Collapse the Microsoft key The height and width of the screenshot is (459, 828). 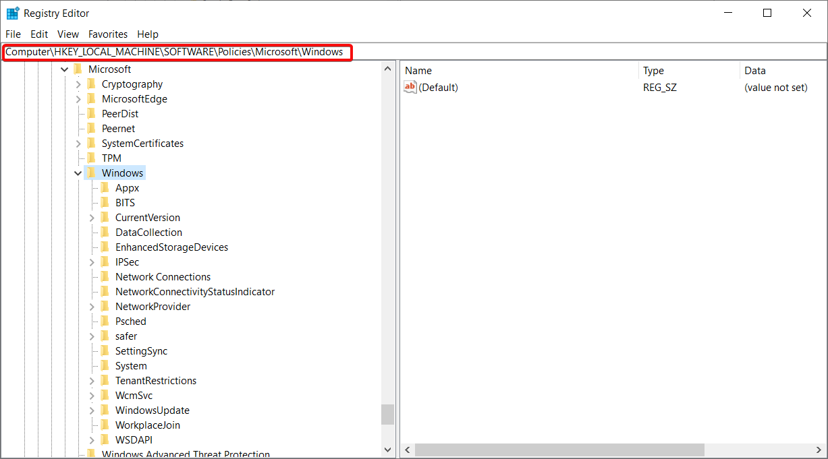(65, 69)
